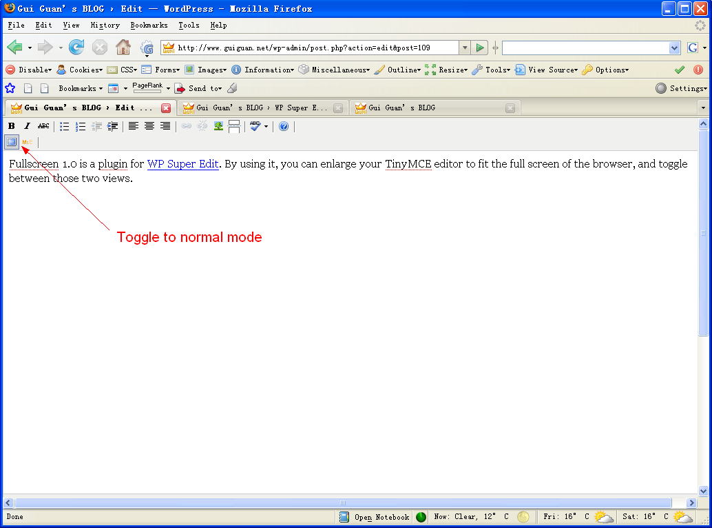Open the back history dropdown arrow

click(30, 48)
